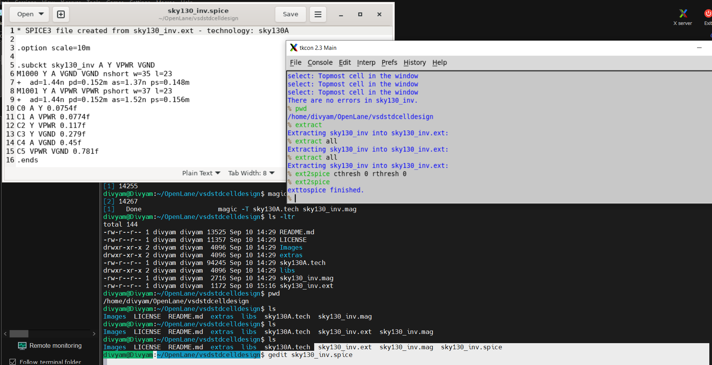Screen dimensions: 712x365
Task: Open the Console menu in tkcon
Action: (320, 62)
